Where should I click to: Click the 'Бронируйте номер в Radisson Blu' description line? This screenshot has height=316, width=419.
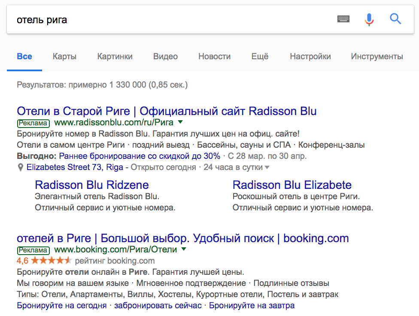coord(158,134)
